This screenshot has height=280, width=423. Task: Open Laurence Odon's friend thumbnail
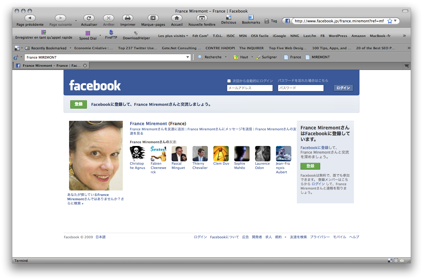(x=263, y=154)
